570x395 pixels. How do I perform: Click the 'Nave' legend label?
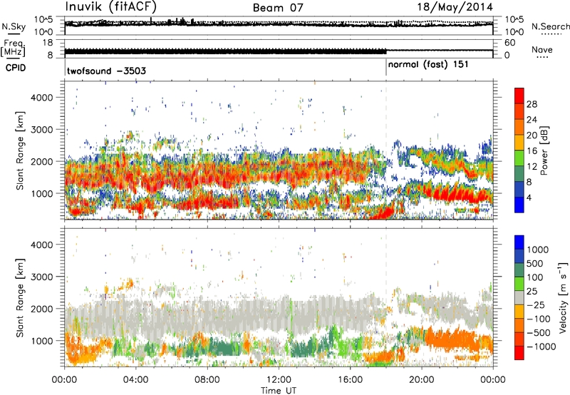(542, 50)
